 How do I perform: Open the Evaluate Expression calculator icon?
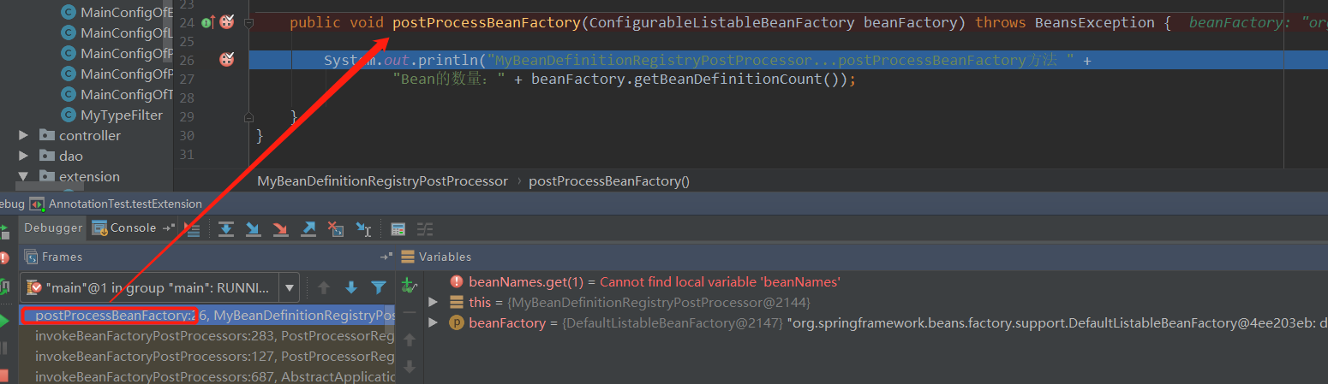(x=398, y=228)
